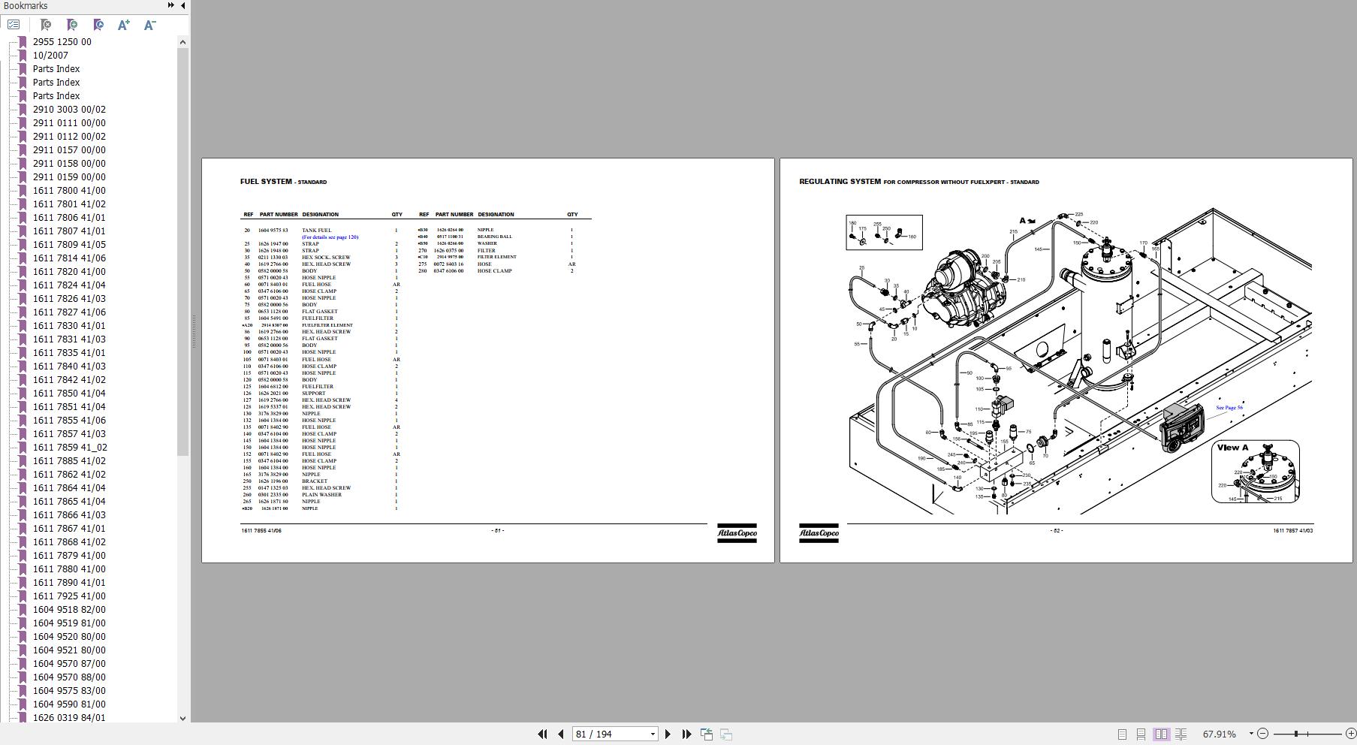Image resolution: width=1357 pixels, height=745 pixels.
Task: Open bookmark 10/2007
Action: coord(50,56)
